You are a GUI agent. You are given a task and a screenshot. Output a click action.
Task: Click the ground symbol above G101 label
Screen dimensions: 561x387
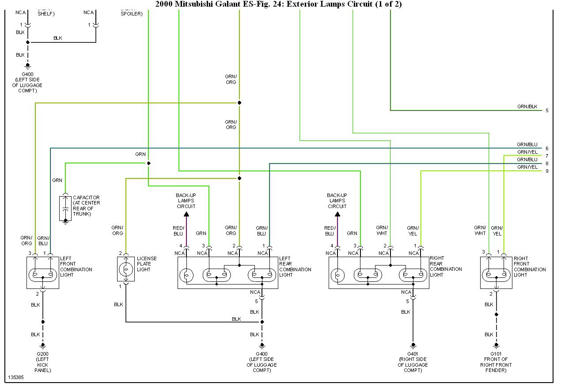pyautogui.click(x=496, y=345)
